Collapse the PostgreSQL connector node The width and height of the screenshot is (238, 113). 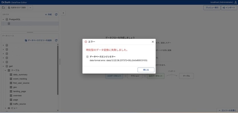tap(3, 19)
